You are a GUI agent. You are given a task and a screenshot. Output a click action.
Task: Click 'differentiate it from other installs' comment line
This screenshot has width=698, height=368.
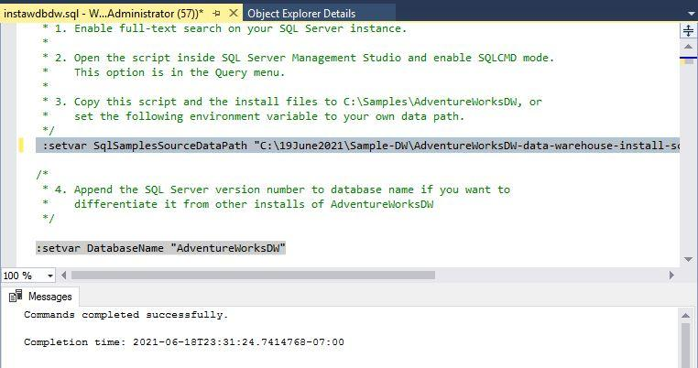click(254, 204)
